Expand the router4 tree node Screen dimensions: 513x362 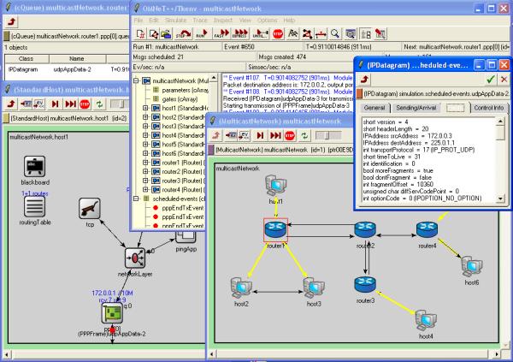point(145,190)
